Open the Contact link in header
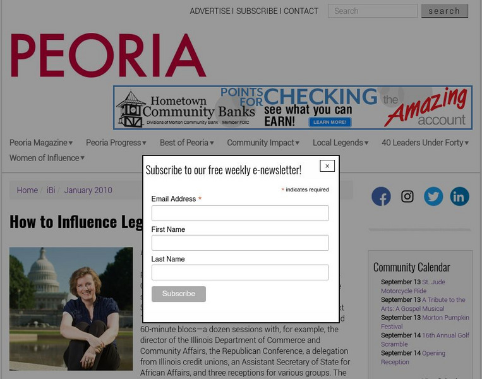Screen dimensions: 482x379 click(x=301, y=11)
